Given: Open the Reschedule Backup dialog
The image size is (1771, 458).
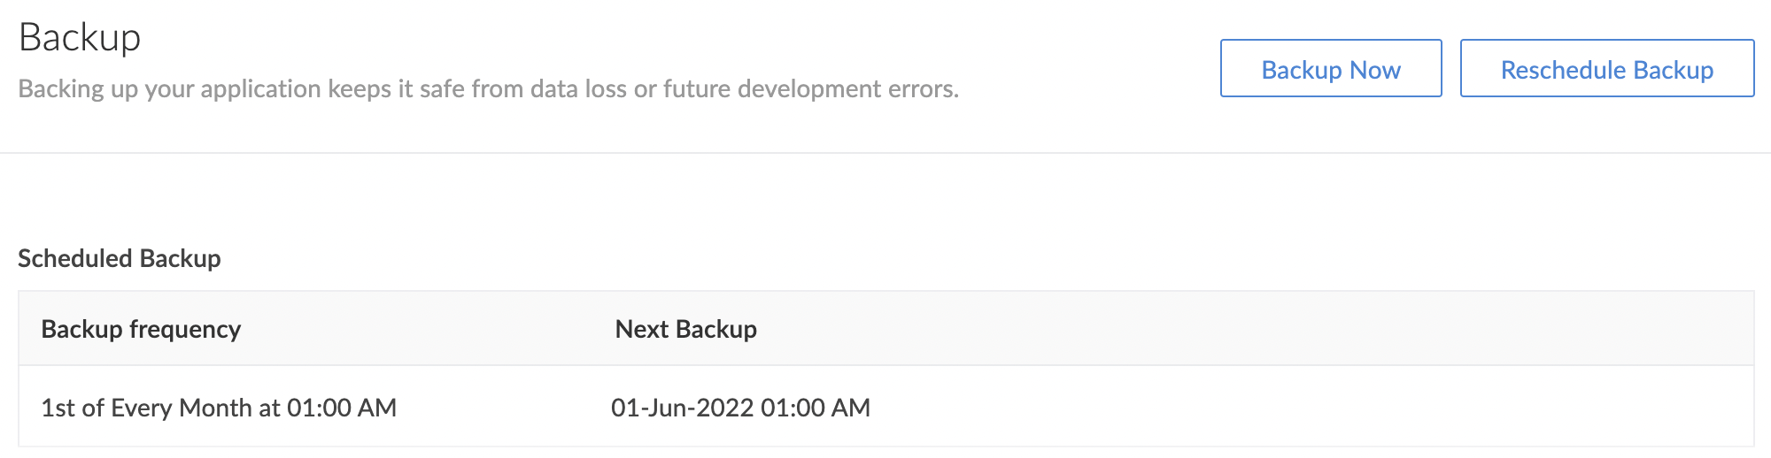Looking at the screenshot, I should (1606, 69).
